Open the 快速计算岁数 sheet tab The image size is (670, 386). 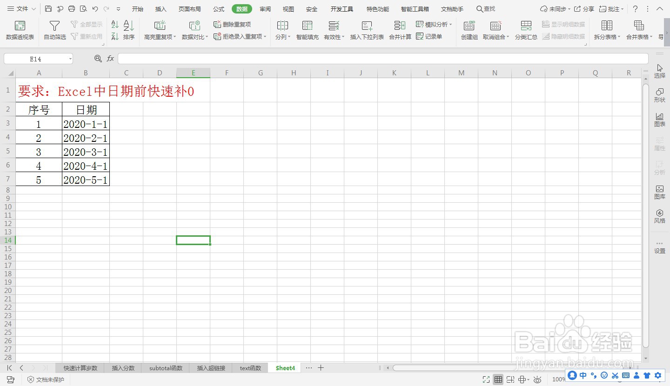coord(80,368)
